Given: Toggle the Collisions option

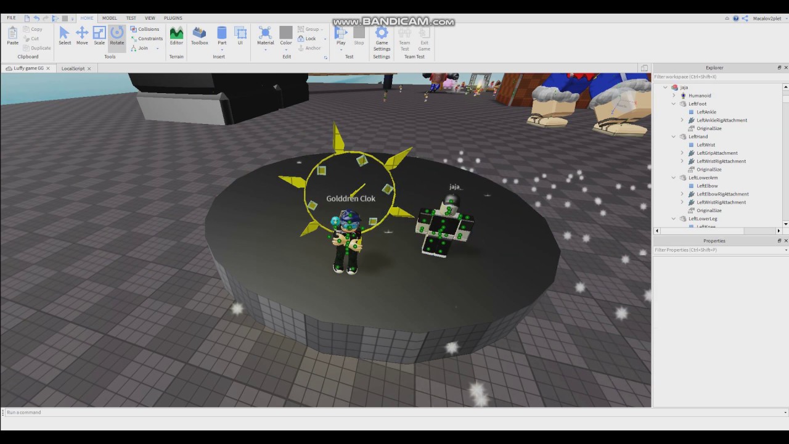Looking at the screenshot, I should [145, 29].
